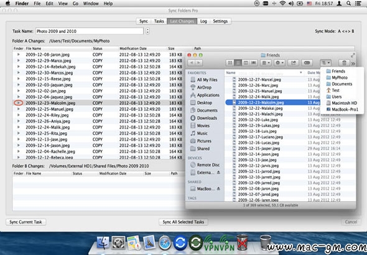Open the path dropdown toolbar button
Image resolution: width=367 pixels, height=255 pixels.
click(325, 63)
